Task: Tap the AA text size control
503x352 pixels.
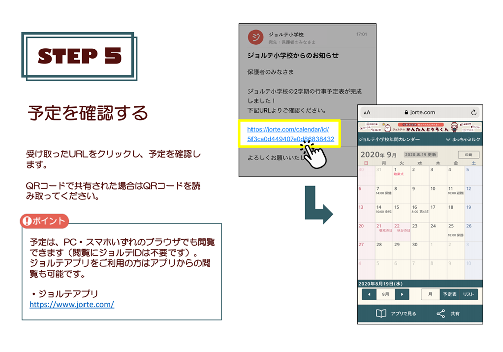Action: pos(367,113)
